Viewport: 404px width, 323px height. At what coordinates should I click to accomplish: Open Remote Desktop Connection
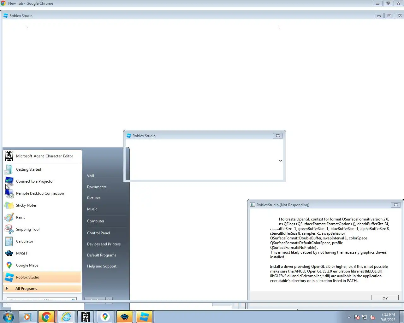[x=42, y=193]
